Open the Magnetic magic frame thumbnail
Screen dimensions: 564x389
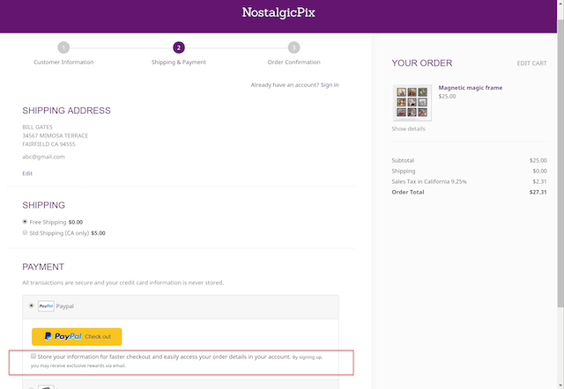pyautogui.click(x=412, y=102)
